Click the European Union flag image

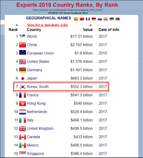23,52
